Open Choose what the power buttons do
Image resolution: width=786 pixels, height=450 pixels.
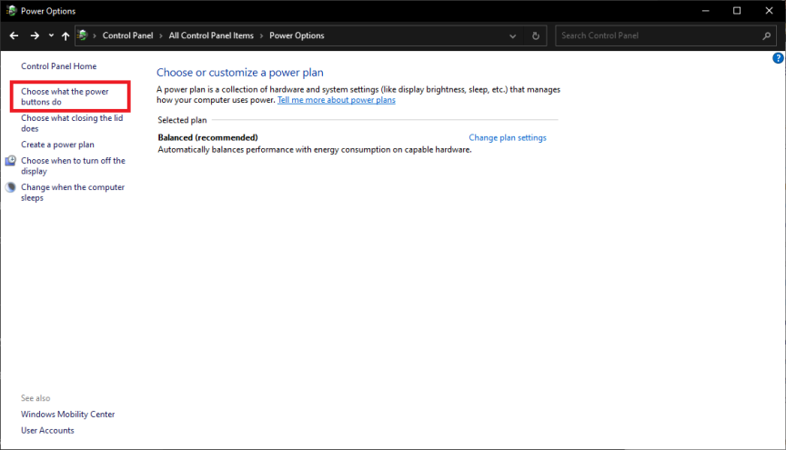click(x=65, y=96)
